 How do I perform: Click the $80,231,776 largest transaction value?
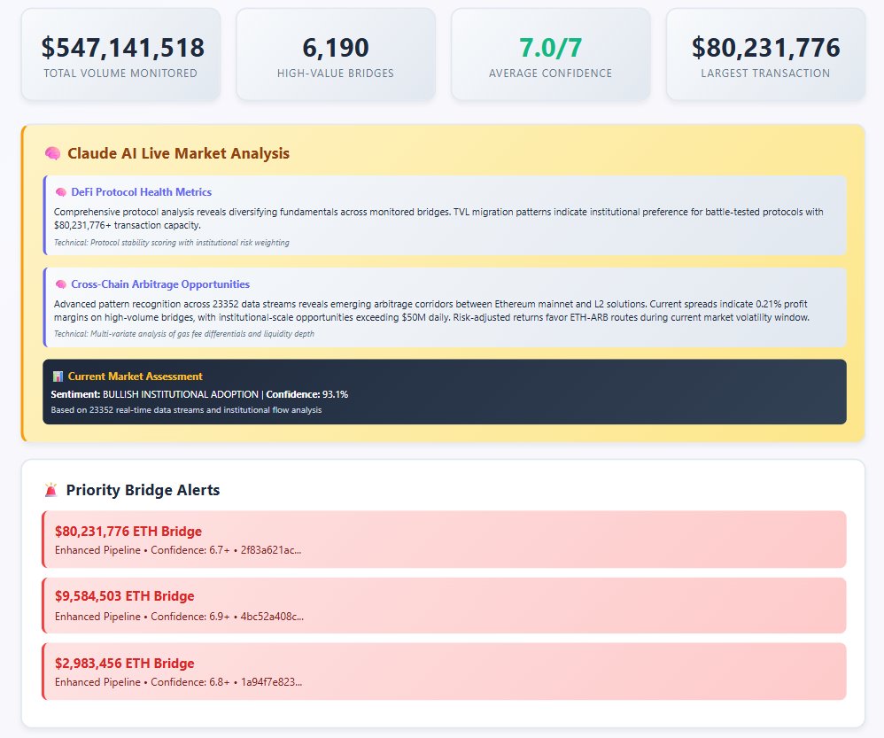(765, 47)
